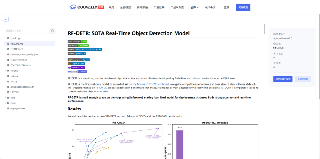Viewport: 320px width, 159px height.
Task: Click the file icon beside requirements.txt
Action: pyautogui.click(x=8, y=60)
